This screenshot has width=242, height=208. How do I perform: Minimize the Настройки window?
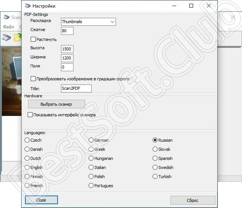[x=174, y=6]
